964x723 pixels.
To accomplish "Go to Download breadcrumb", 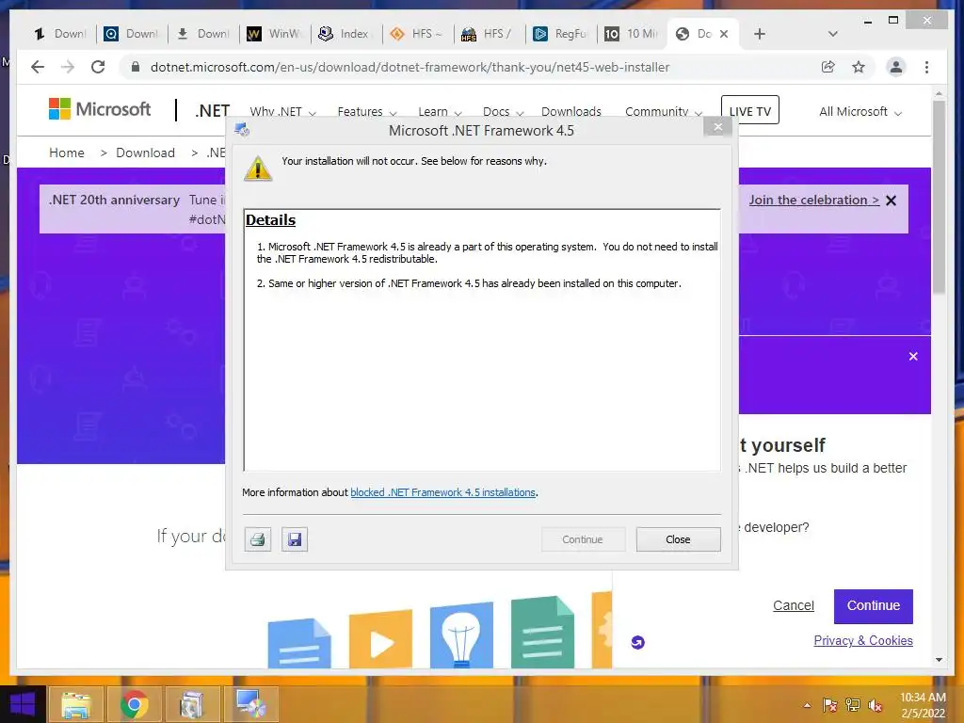I will coord(145,153).
